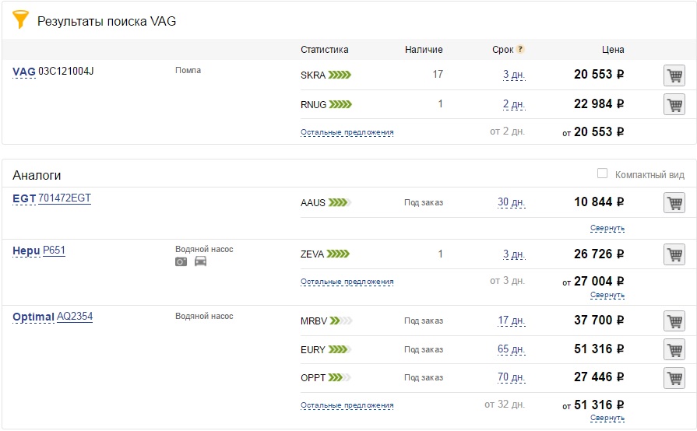Add SKRA offer 20 553 ₽ to cart
This screenshot has width=697, height=431.
point(674,75)
